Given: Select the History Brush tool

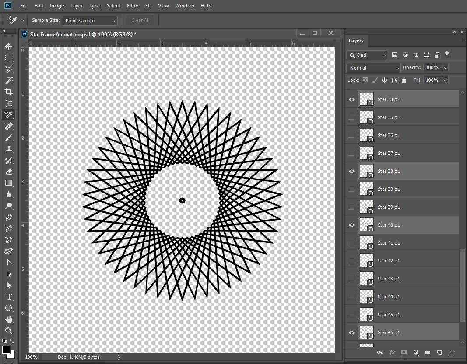Looking at the screenshot, I should tap(9, 161).
